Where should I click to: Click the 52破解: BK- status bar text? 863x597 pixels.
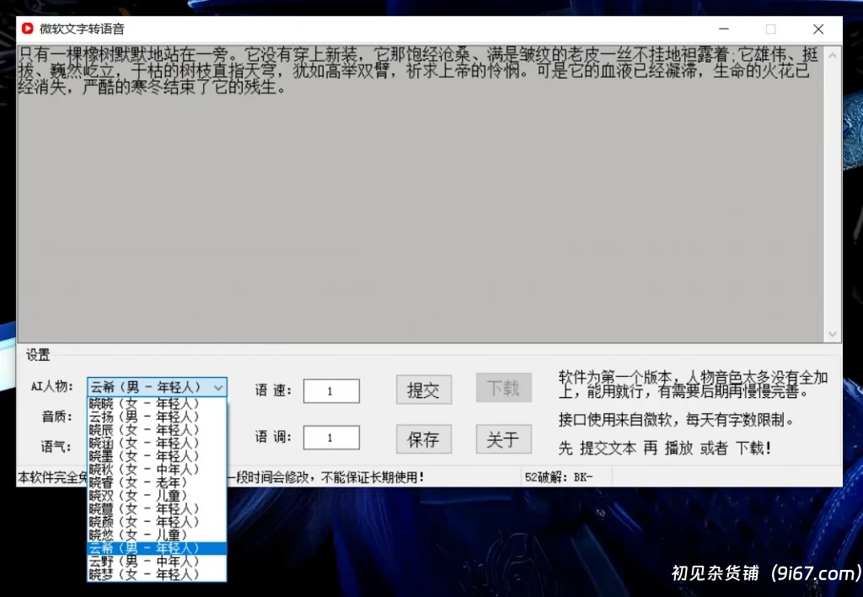pyautogui.click(x=559, y=477)
